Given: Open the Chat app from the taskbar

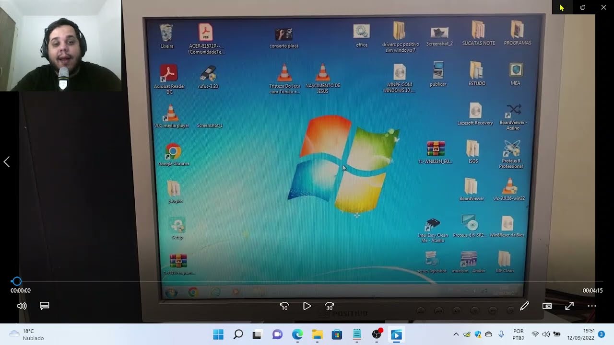Looking at the screenshot, I should pos(277,334).
